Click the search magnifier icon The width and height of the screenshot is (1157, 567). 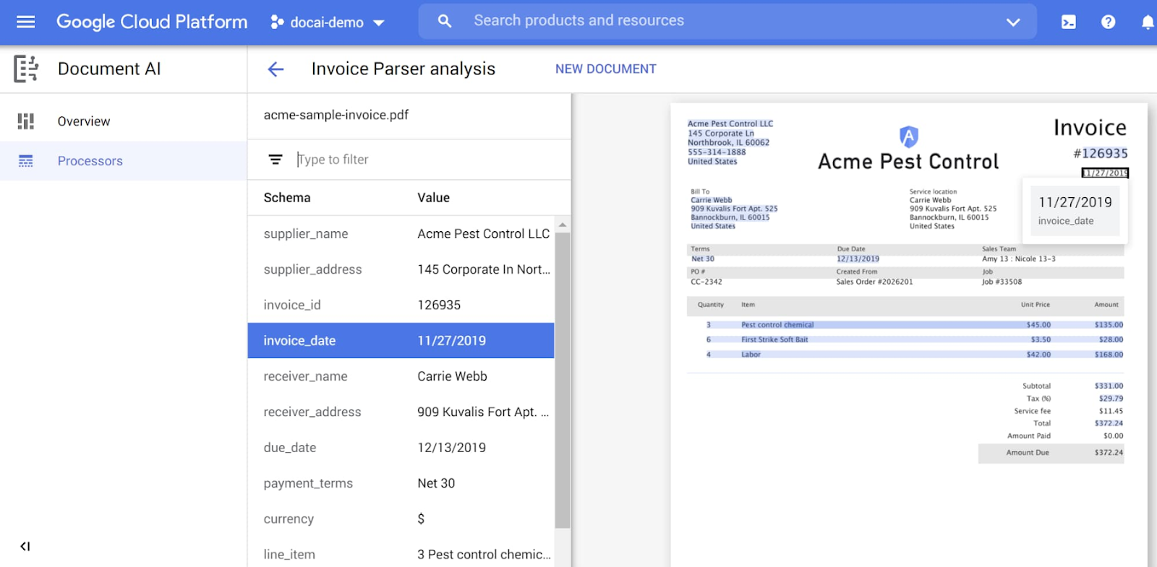point(445,21)
